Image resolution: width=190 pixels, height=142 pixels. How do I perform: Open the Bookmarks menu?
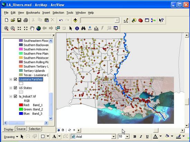point(33,12)
